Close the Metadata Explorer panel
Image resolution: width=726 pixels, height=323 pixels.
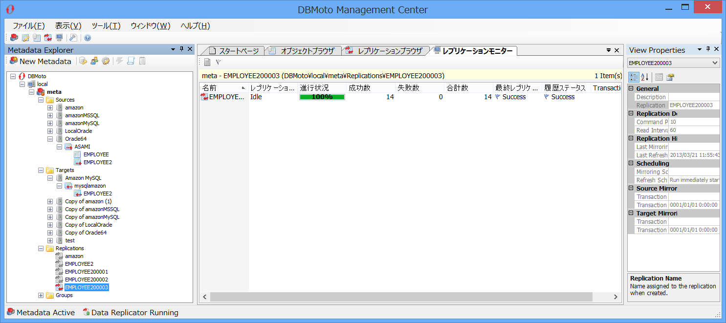coord(190,49)
